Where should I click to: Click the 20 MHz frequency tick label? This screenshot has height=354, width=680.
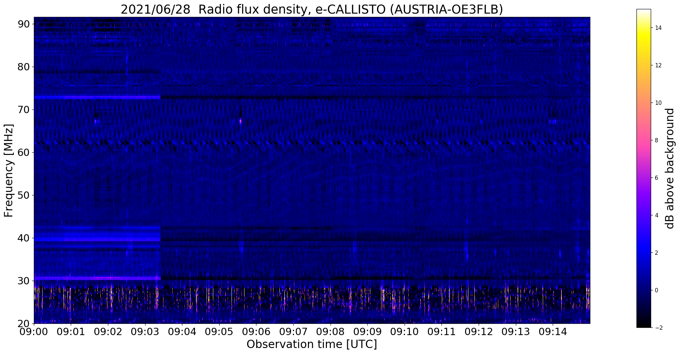click(x=24, y=323)
